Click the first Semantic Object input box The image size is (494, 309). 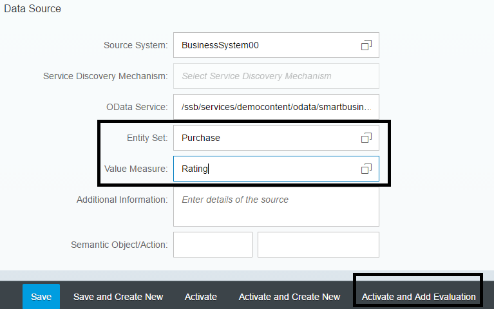[213, 245]
